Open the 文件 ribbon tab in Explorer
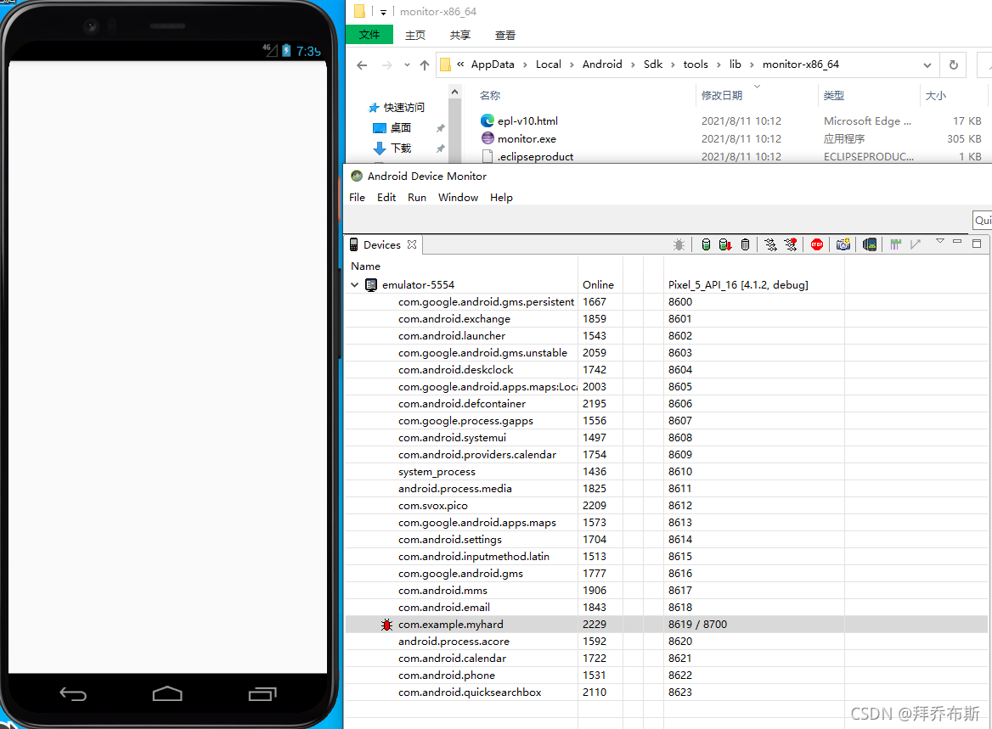This screenshot has height=729, width=992. (x=369, y=35)
